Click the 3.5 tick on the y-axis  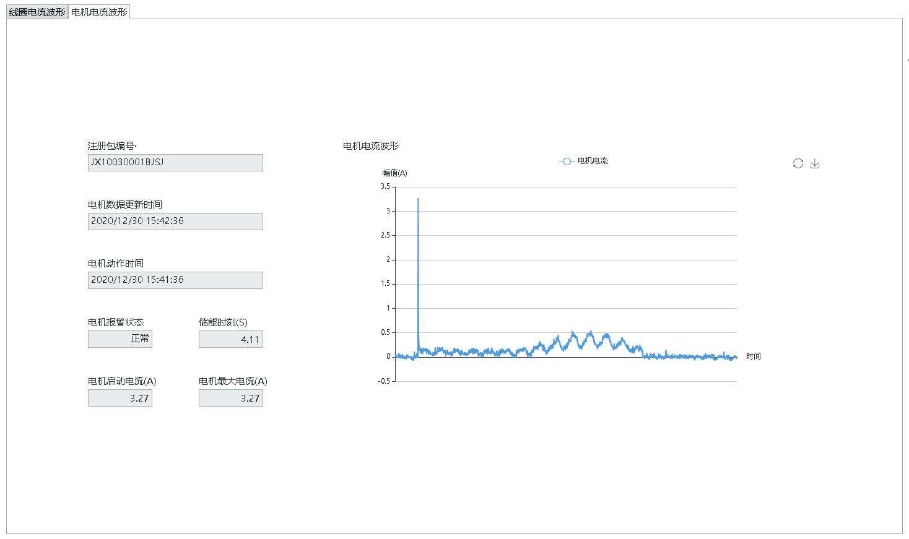coord(385,186)
